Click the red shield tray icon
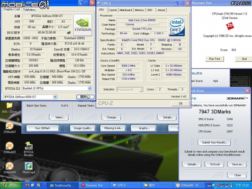The height and width of the screenshot is (189, 252). click(x=218, y=185)
